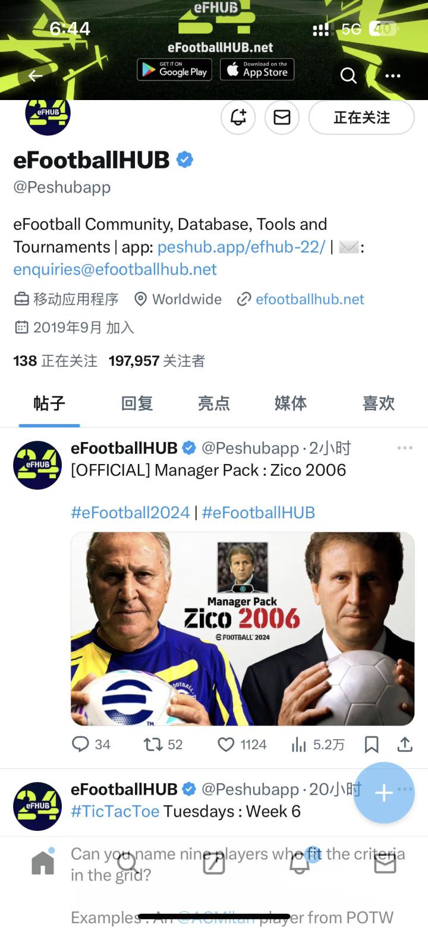Compose a new post with the plus button
This screenshot has height=928, width=428.
384,793
